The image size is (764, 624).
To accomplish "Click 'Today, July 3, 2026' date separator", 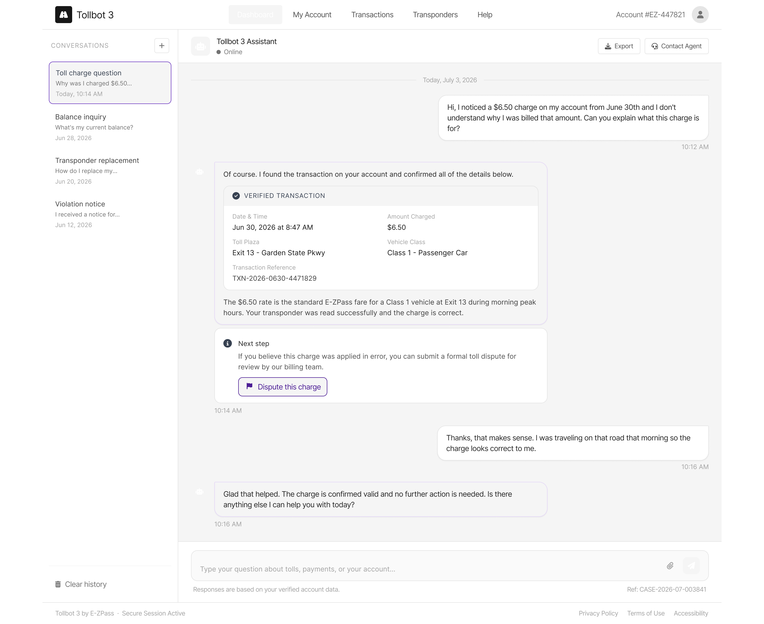I will 450,80.
